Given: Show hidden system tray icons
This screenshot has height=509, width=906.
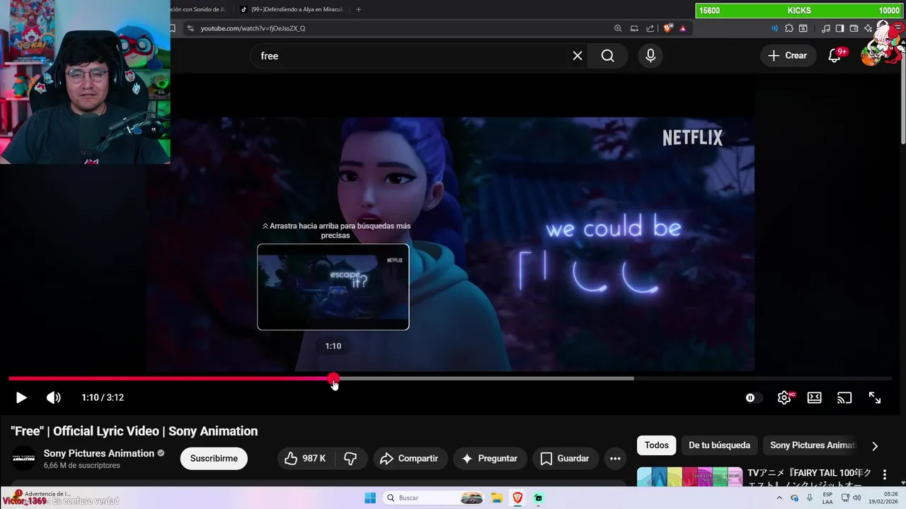Looking at the screenshot, I should click(x=779, y=498).
